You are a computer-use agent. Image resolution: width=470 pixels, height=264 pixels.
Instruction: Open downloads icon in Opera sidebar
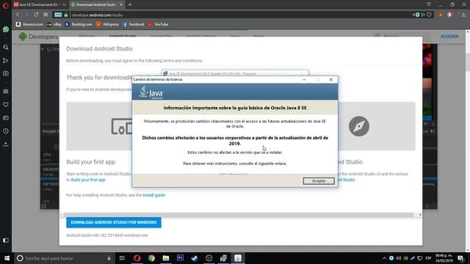(6, 144)
